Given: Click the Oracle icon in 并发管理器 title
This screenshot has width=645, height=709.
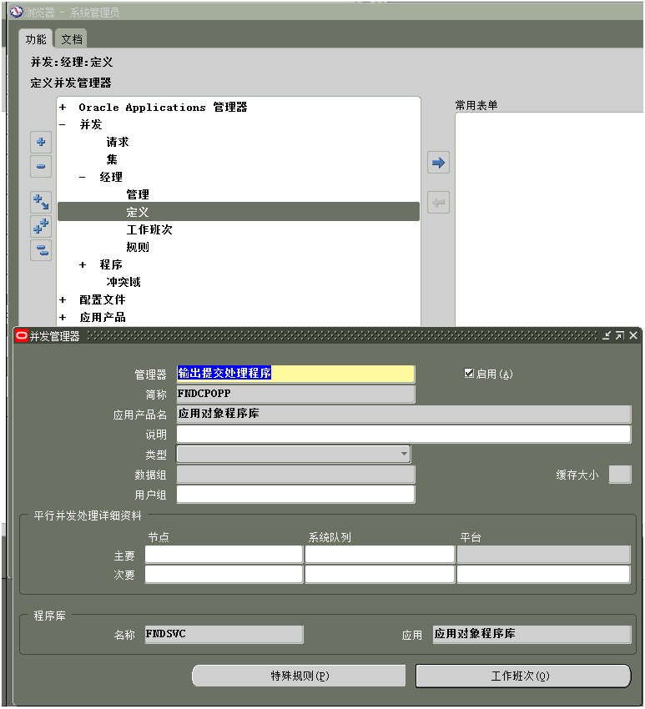Looking at the screenshot, I should 21,335.
